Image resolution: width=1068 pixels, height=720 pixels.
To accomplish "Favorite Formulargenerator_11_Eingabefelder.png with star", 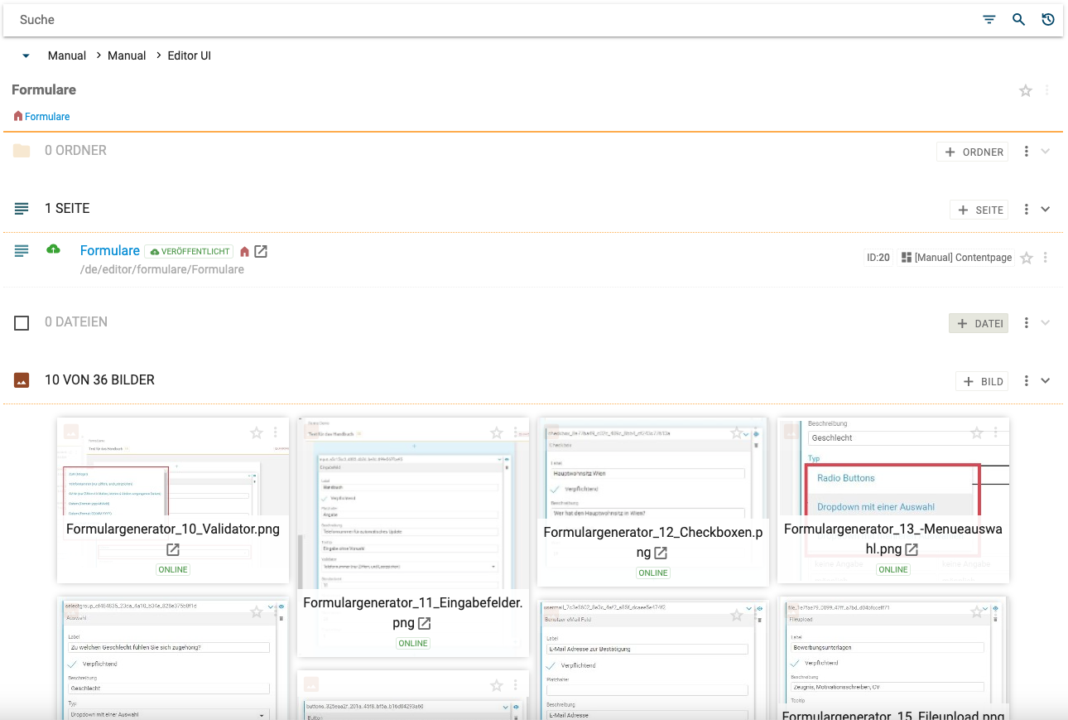I will point(497,432).
